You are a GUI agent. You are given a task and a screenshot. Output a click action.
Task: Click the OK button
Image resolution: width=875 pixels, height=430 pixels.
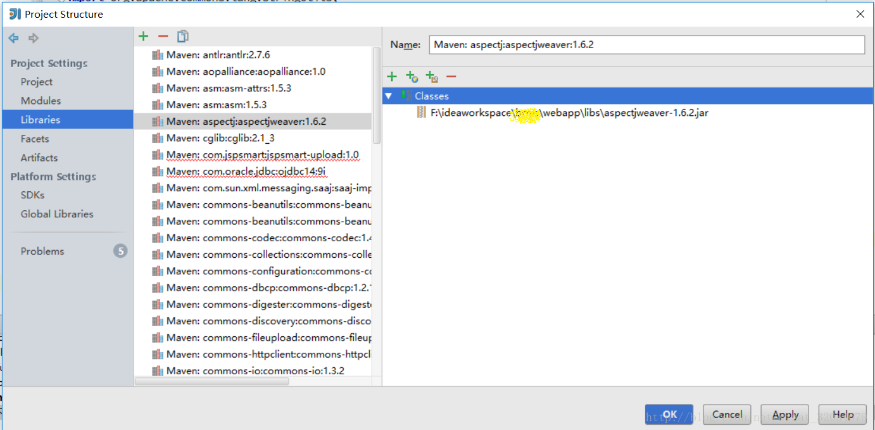(x=669, y=415)
